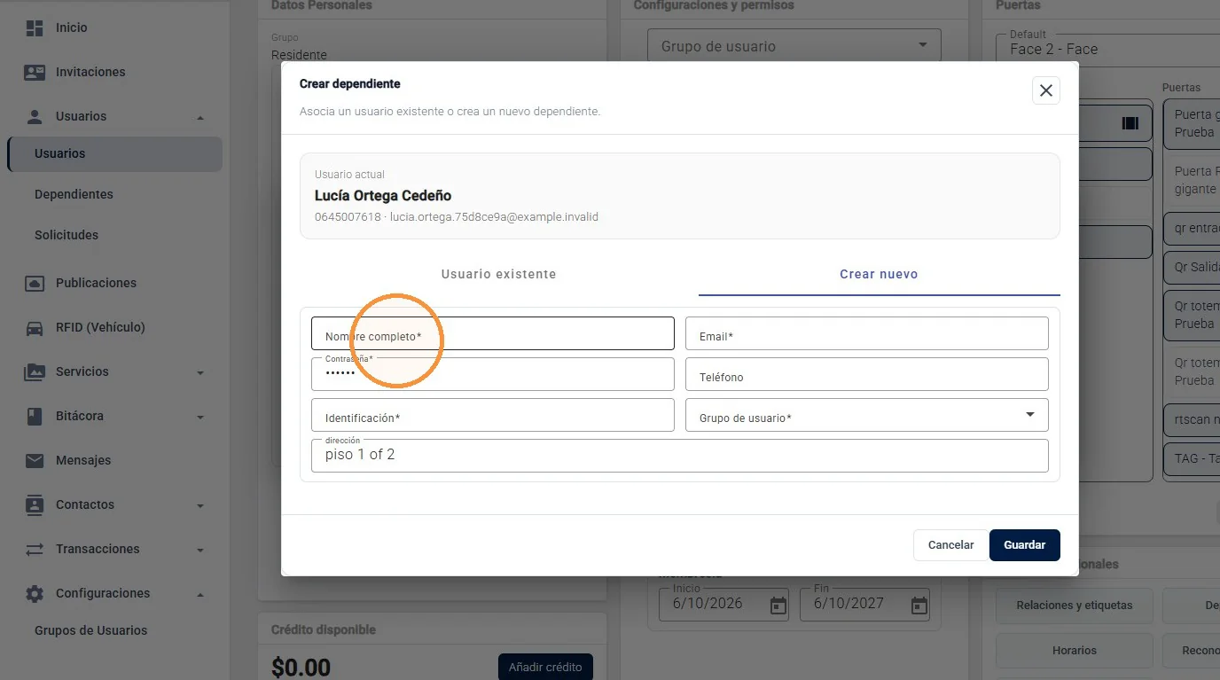Image resolution: width=1220 pixels, height=680 pixels.
Task: Click Añadir crédito button
Action: coord(545,667)
